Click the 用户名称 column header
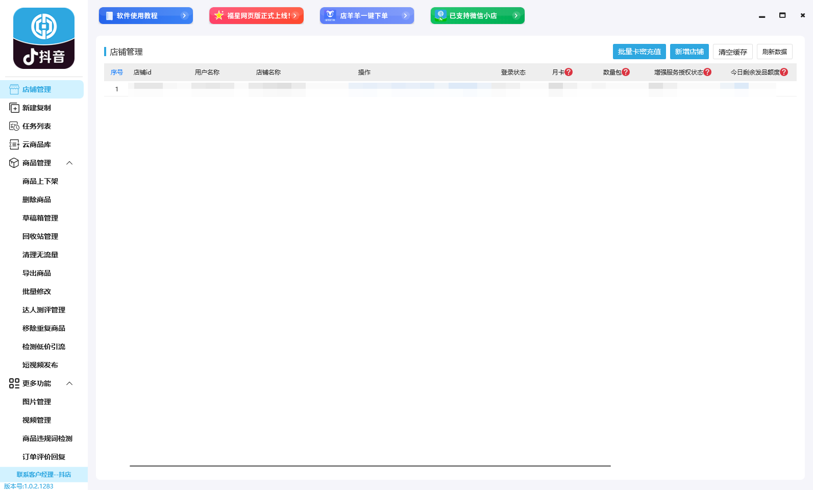 [x=207, y=72]
